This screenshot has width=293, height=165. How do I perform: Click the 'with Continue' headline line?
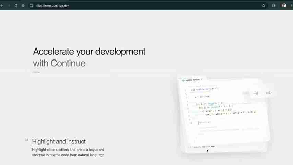[59, 63]
